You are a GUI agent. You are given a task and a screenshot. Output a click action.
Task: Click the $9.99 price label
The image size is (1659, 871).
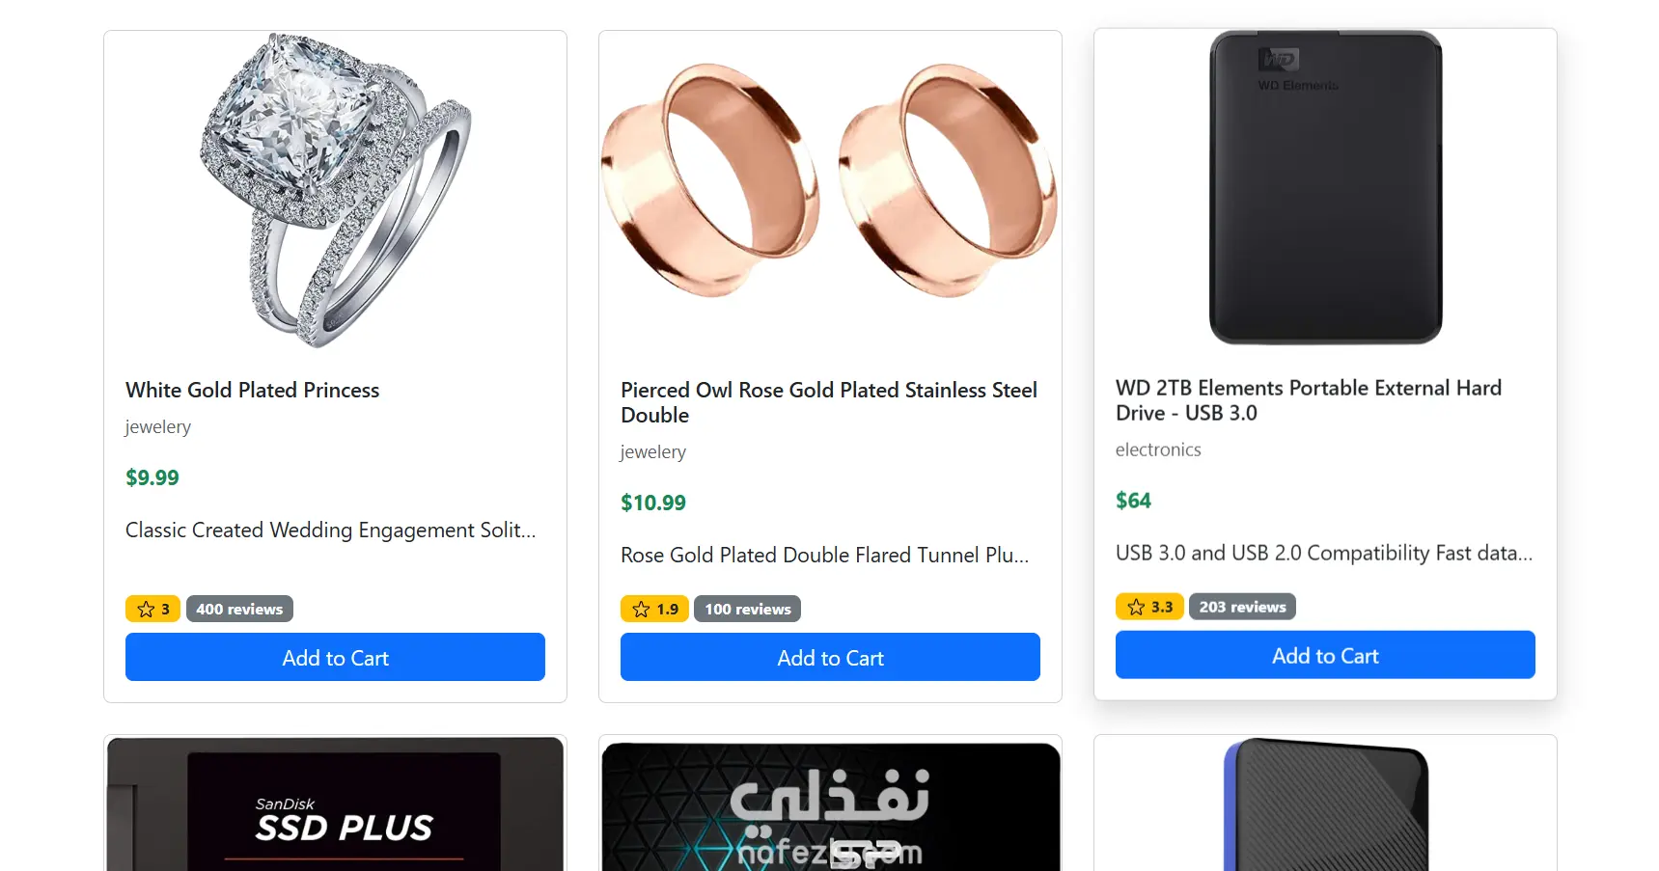[152, 477]
